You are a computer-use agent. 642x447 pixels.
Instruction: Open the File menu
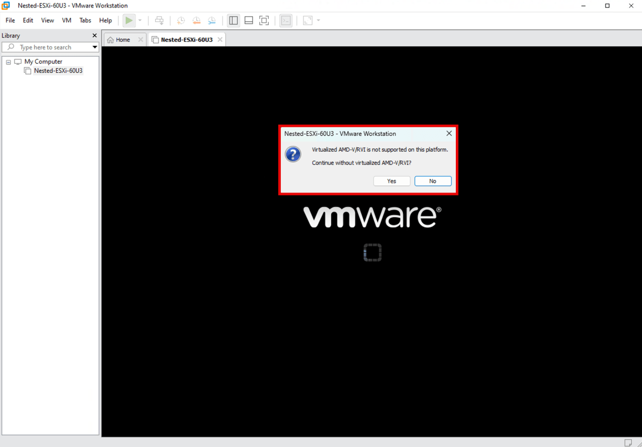(10, 20)
